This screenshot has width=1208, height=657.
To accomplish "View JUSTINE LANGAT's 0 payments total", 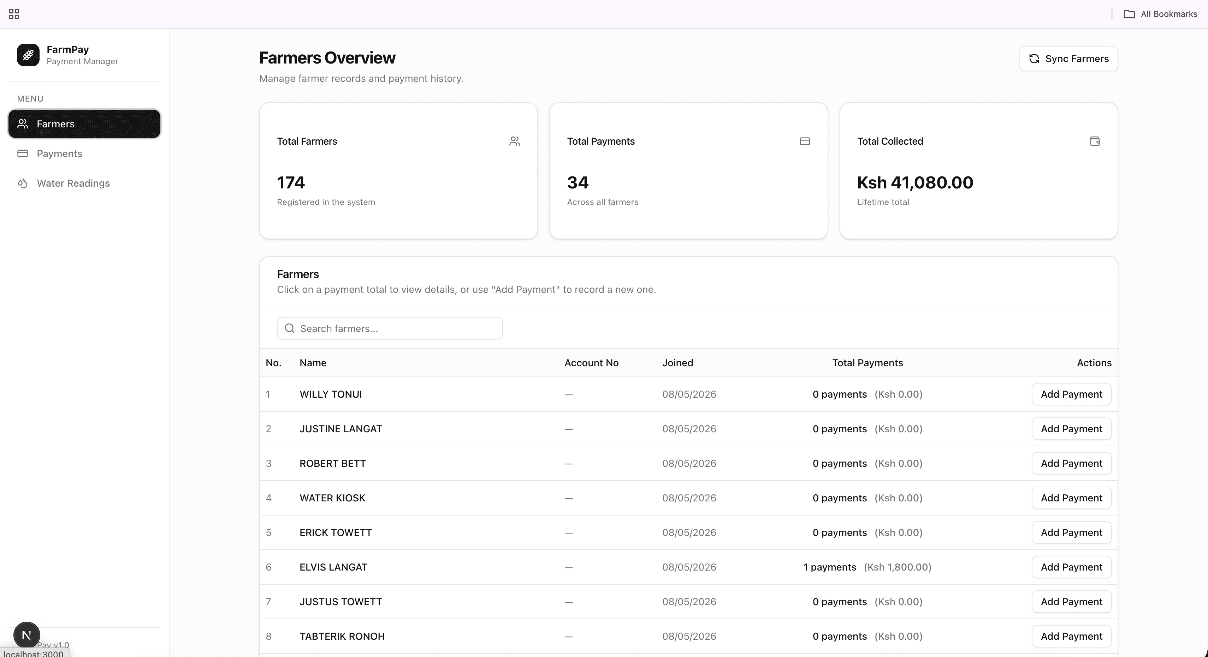I will coord(867,429).
